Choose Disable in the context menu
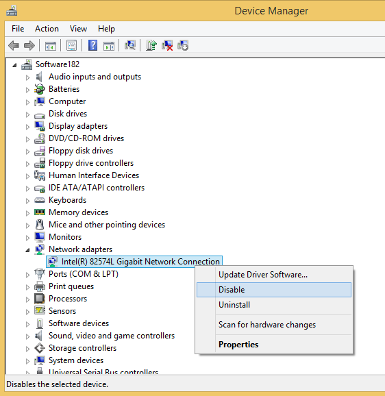The width and height of the screenshot is (385, 396). coord(274,290)
